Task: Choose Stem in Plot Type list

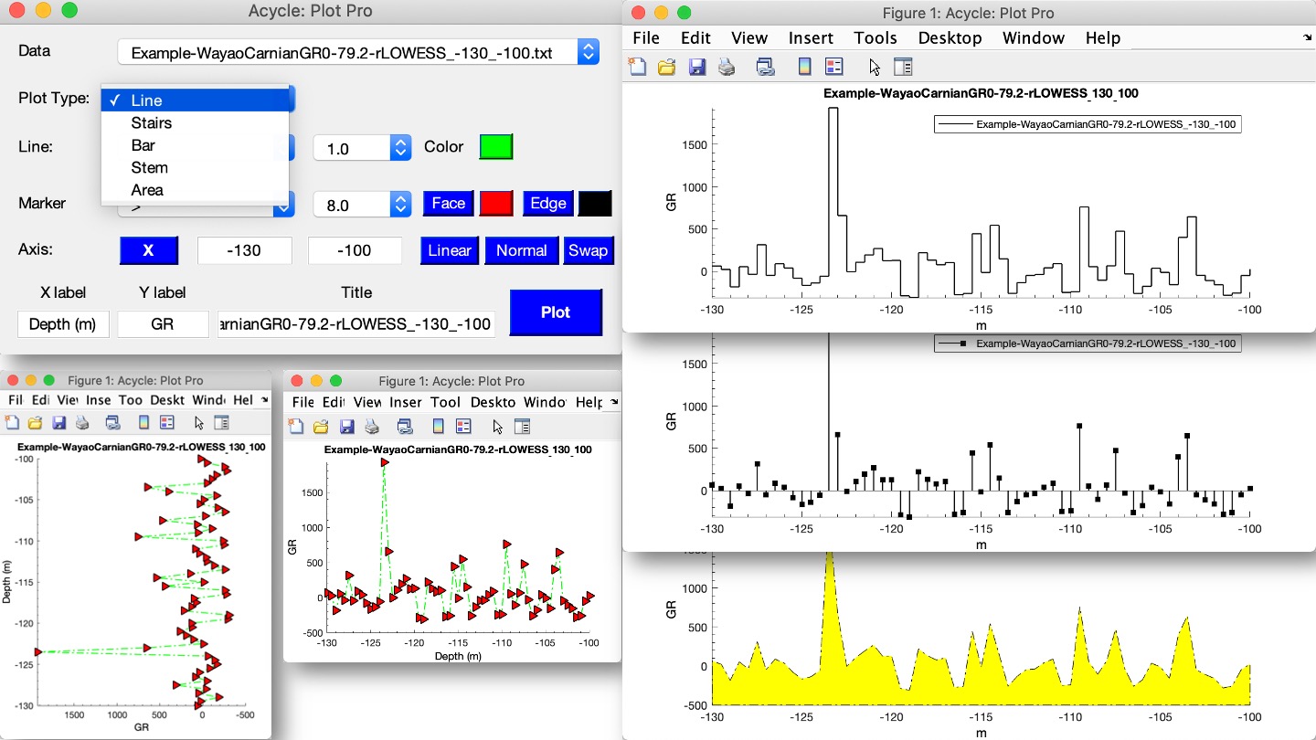Action: (x=195, y=167)
